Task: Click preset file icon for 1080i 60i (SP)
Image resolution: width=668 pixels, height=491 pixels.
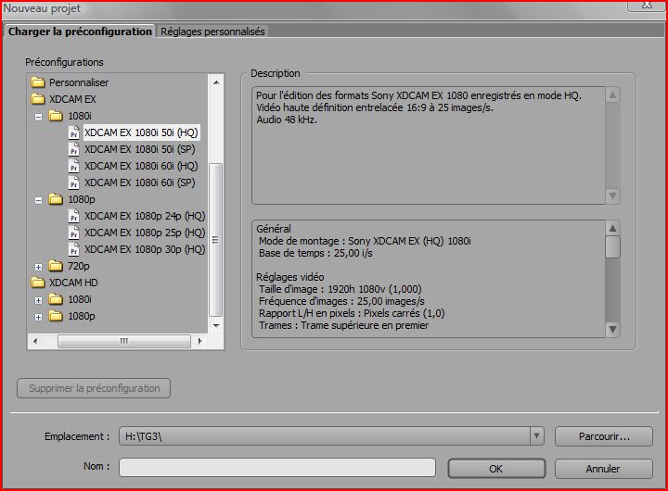Action: (73, 183)
